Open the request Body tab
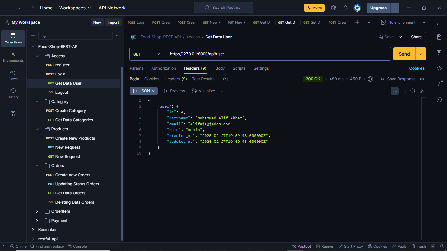 [220, 68]
